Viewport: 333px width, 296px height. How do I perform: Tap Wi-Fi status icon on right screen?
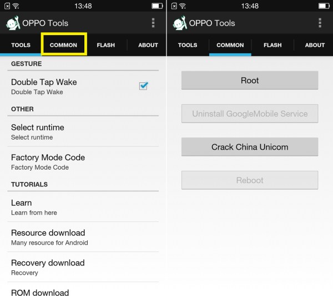183,6
